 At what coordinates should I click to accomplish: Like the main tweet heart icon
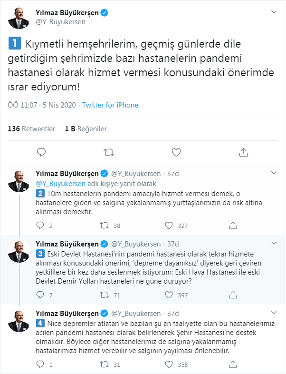(176, 152)
